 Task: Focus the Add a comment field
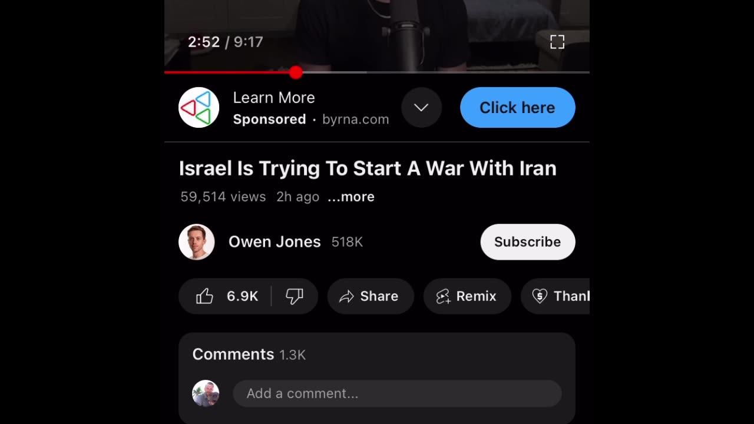coord(397,393)
